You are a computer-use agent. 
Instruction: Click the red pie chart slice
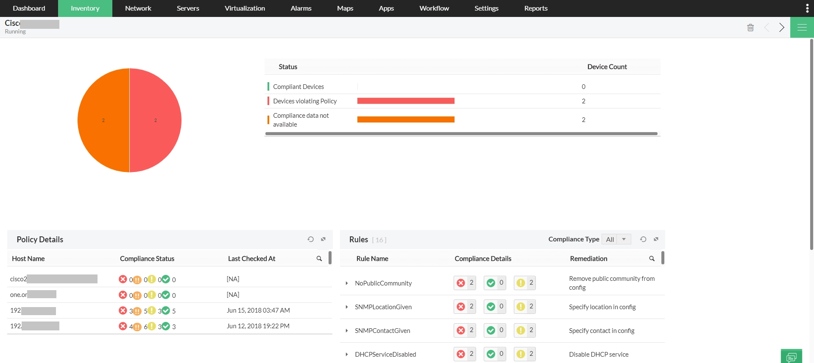[x=156, y=120]
